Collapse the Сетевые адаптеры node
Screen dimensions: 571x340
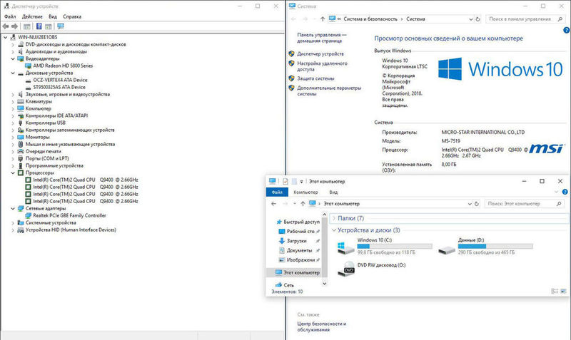pos(13,208)
